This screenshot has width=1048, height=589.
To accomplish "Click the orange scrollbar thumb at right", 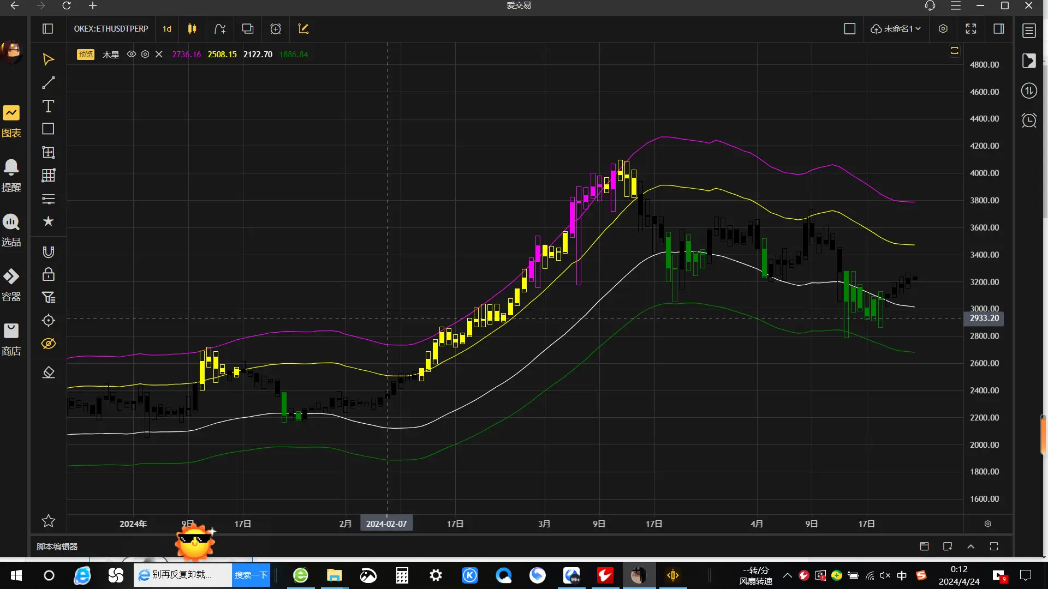I will pos(1043,434).
